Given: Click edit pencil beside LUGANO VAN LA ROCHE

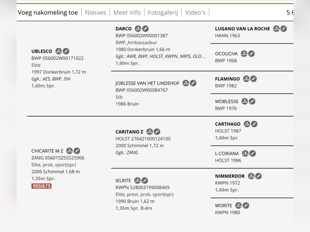Looking at the screenshot, I should tap(284, 29).
